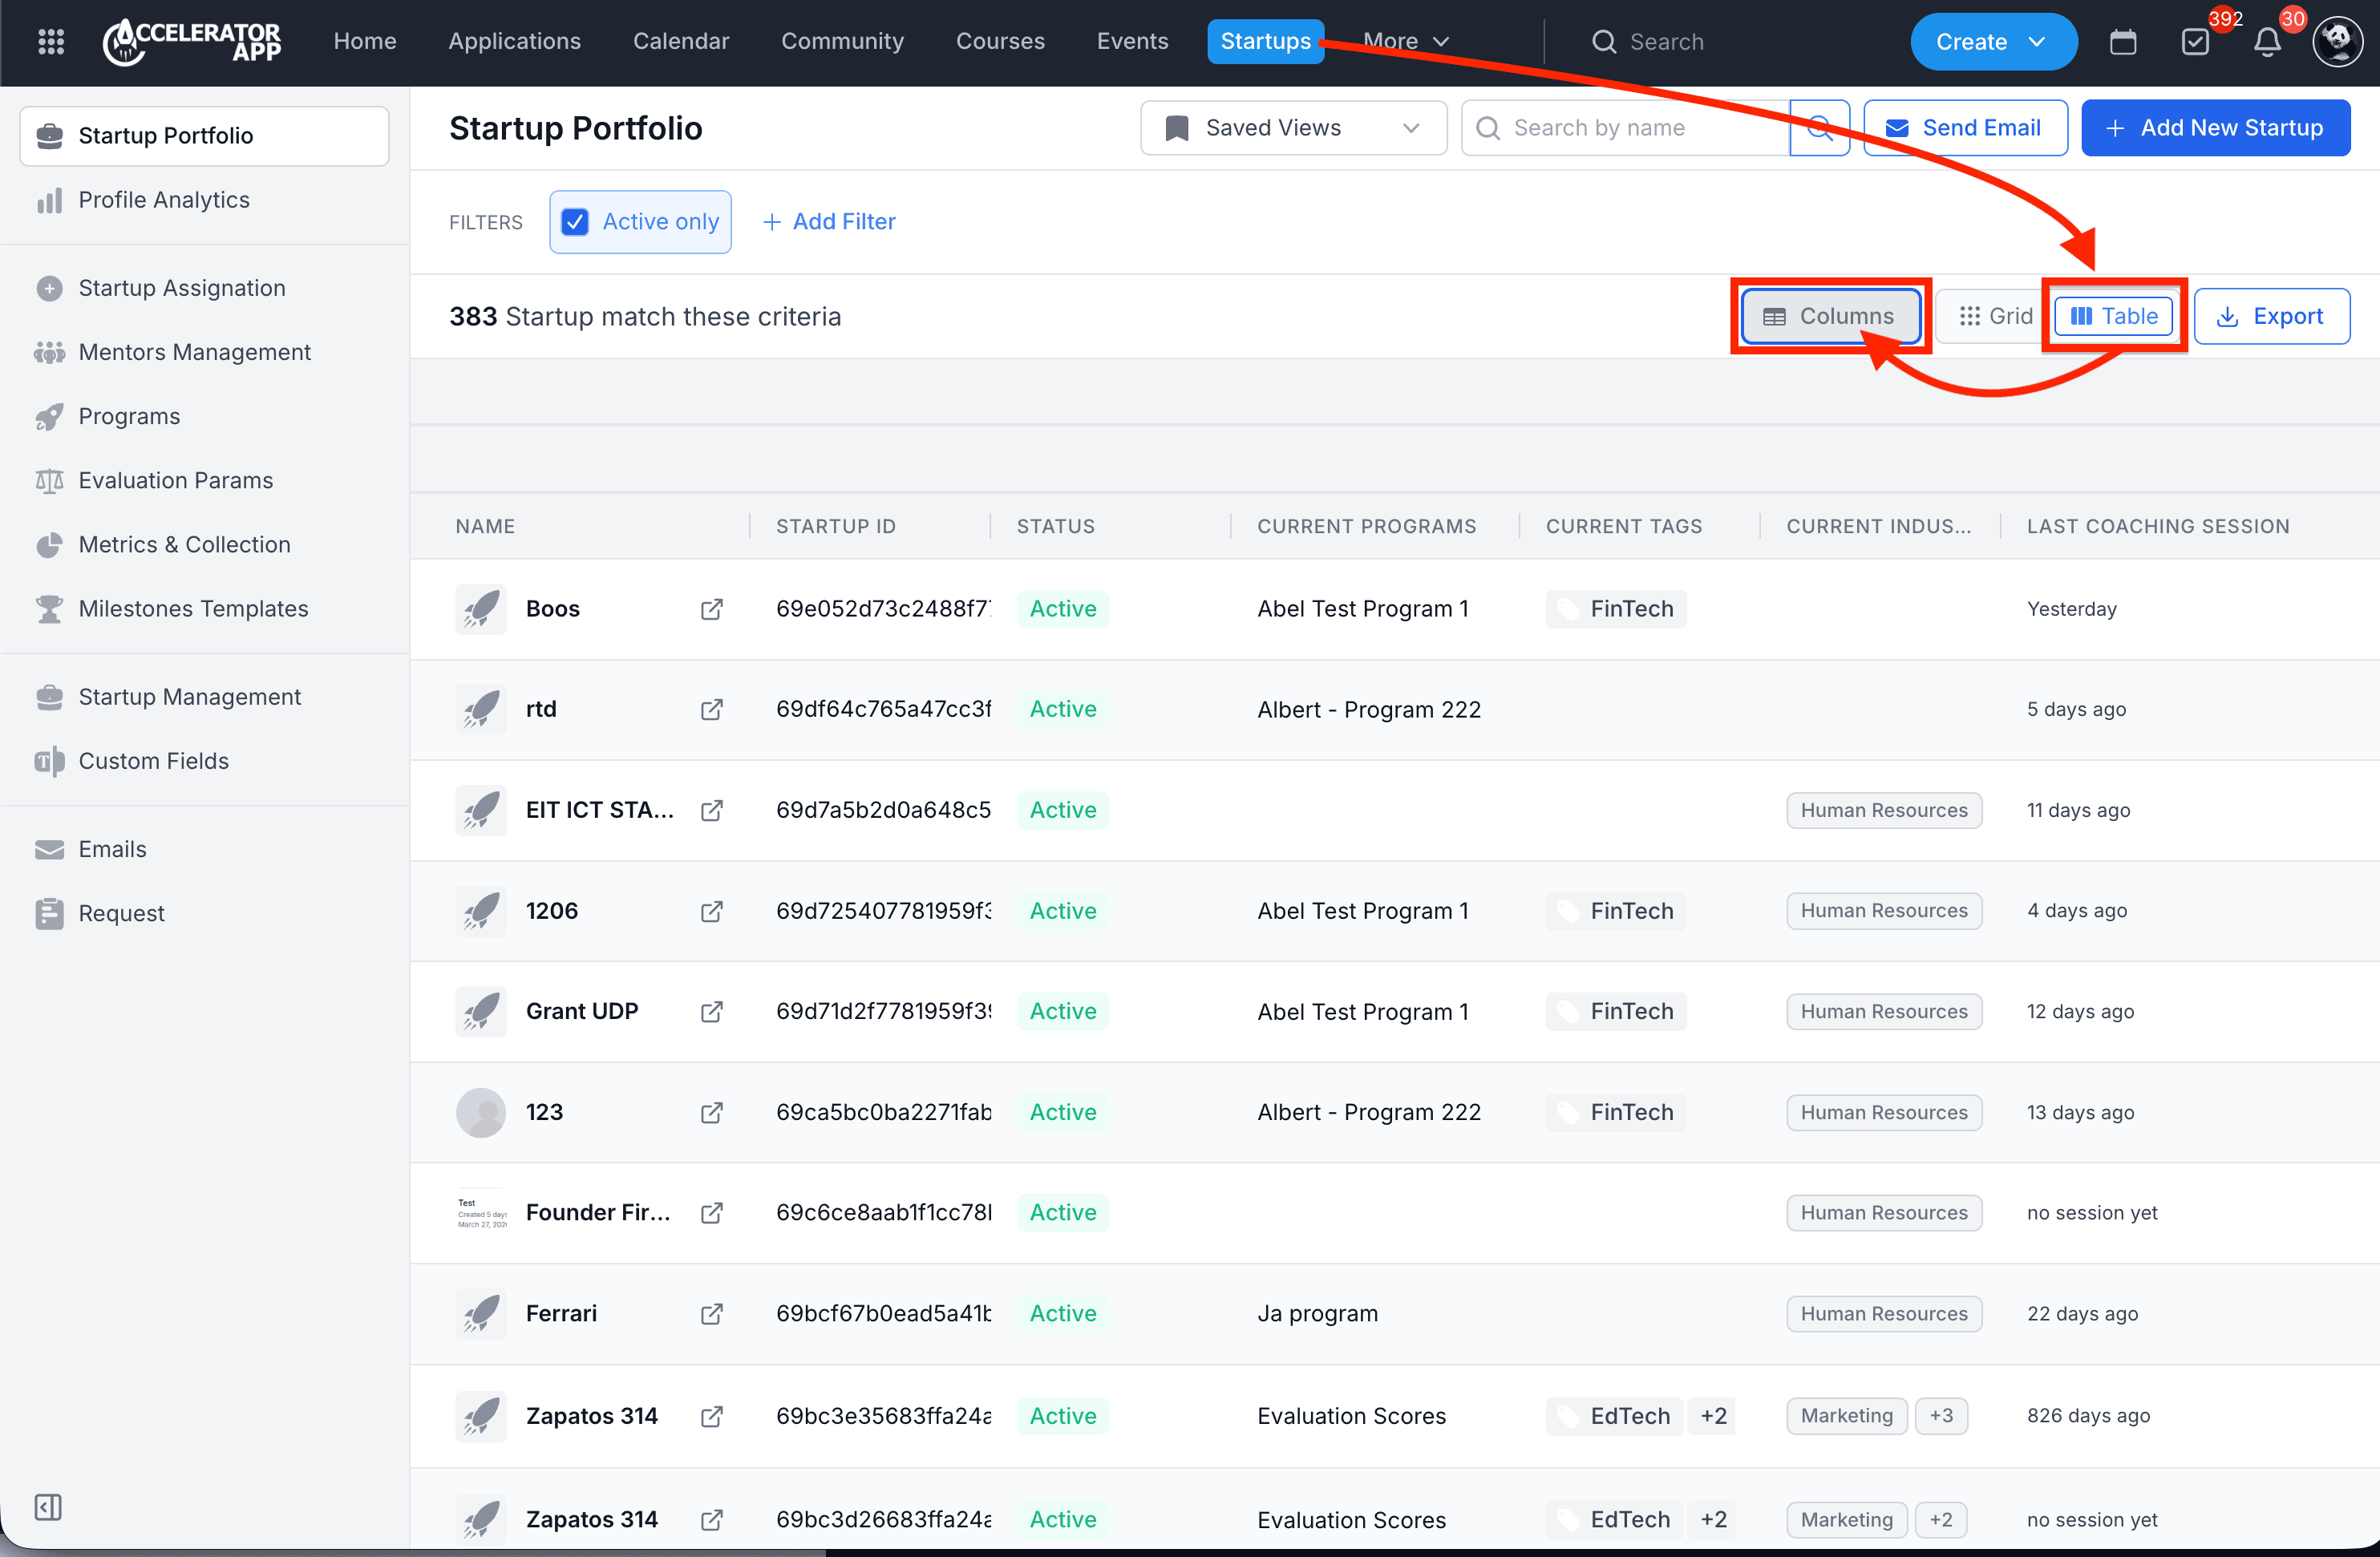Image resolution: width=2380 pixels, height=1557 pixels.
Task: Switch to Grid view
Action: [1994, 316]
